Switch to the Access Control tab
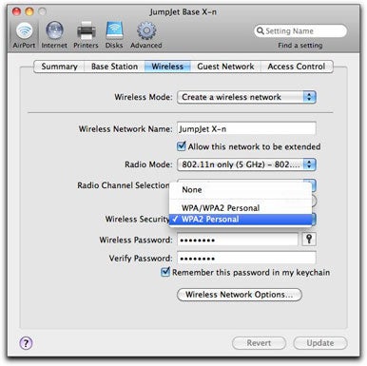This screenshot has width=367, height=366. (x=297, y=67)
